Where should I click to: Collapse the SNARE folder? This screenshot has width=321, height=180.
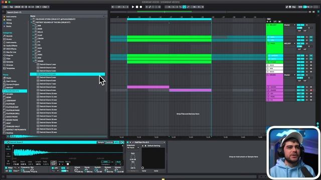(x=33, y=61)
